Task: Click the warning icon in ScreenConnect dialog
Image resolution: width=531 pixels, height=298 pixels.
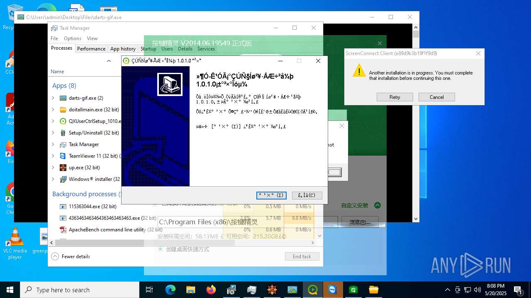Action: click(359, 70)
